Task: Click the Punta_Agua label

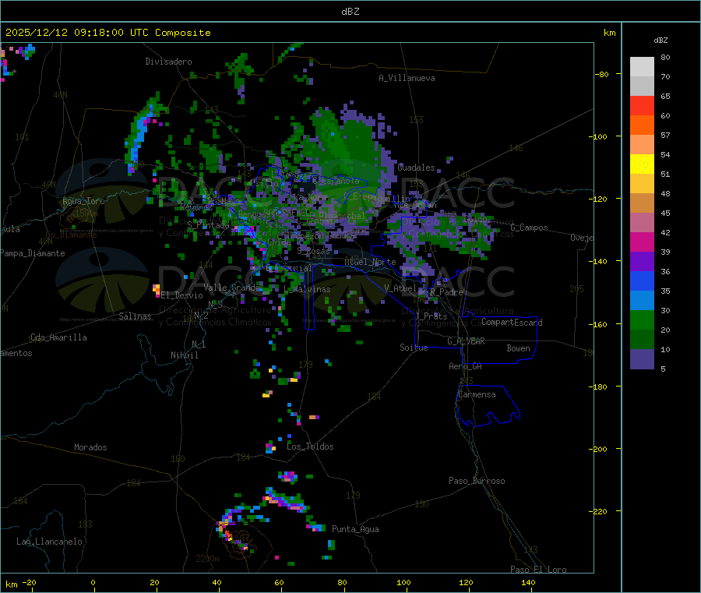Action: coord(355,529)
